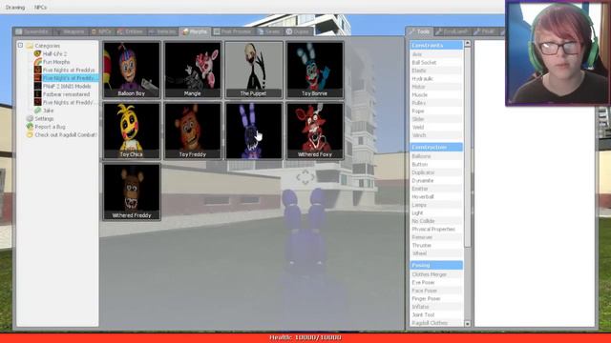Screen dimensions: 611x343
Task: Select the Finger Poser tool
Action: 436,298
